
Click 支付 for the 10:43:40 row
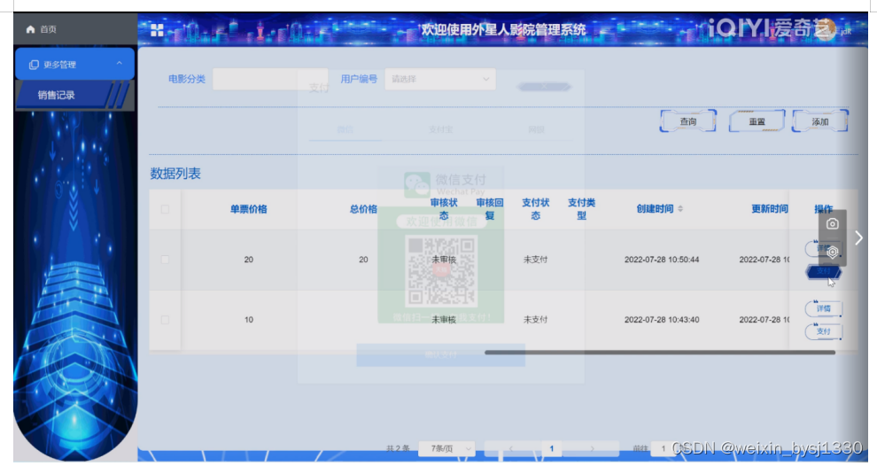coord(823,331)
